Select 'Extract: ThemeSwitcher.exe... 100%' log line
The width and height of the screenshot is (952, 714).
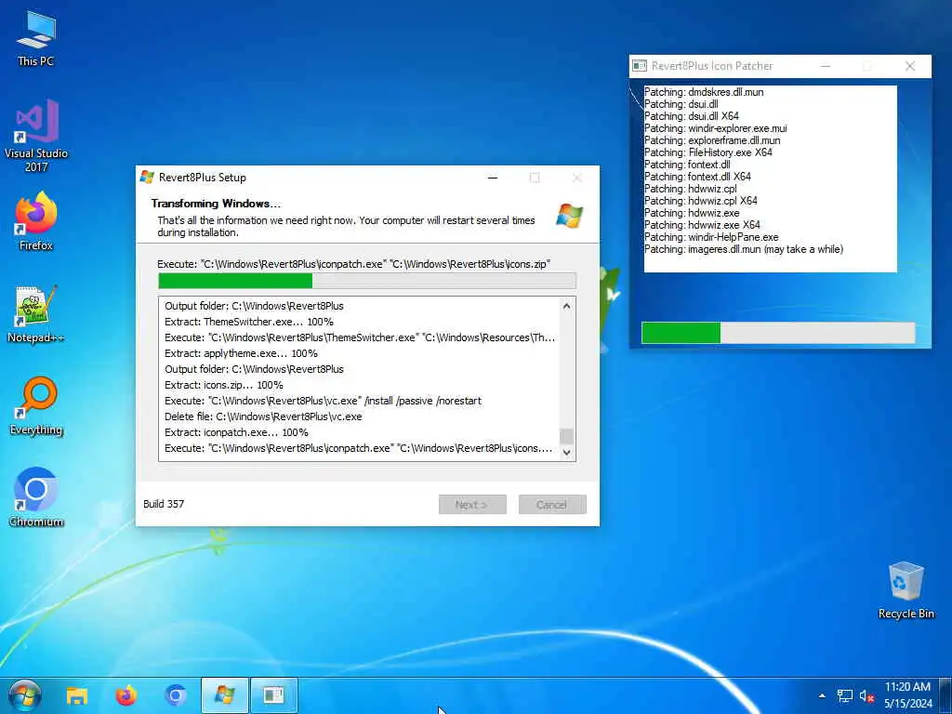point(249,322)
